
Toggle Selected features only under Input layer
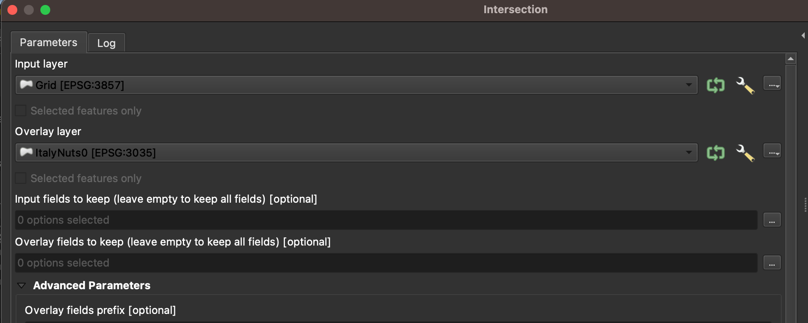pos(21,111)
